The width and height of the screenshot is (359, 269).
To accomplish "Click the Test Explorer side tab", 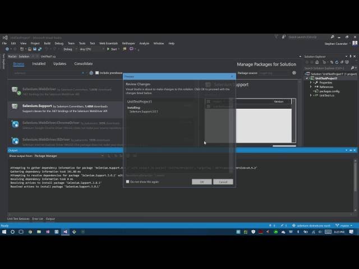I will coord(3,61).
